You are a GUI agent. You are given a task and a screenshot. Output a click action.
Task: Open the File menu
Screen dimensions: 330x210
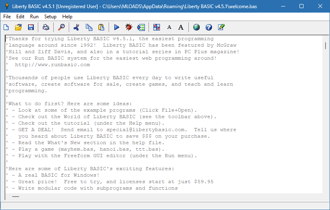(7, 17)
